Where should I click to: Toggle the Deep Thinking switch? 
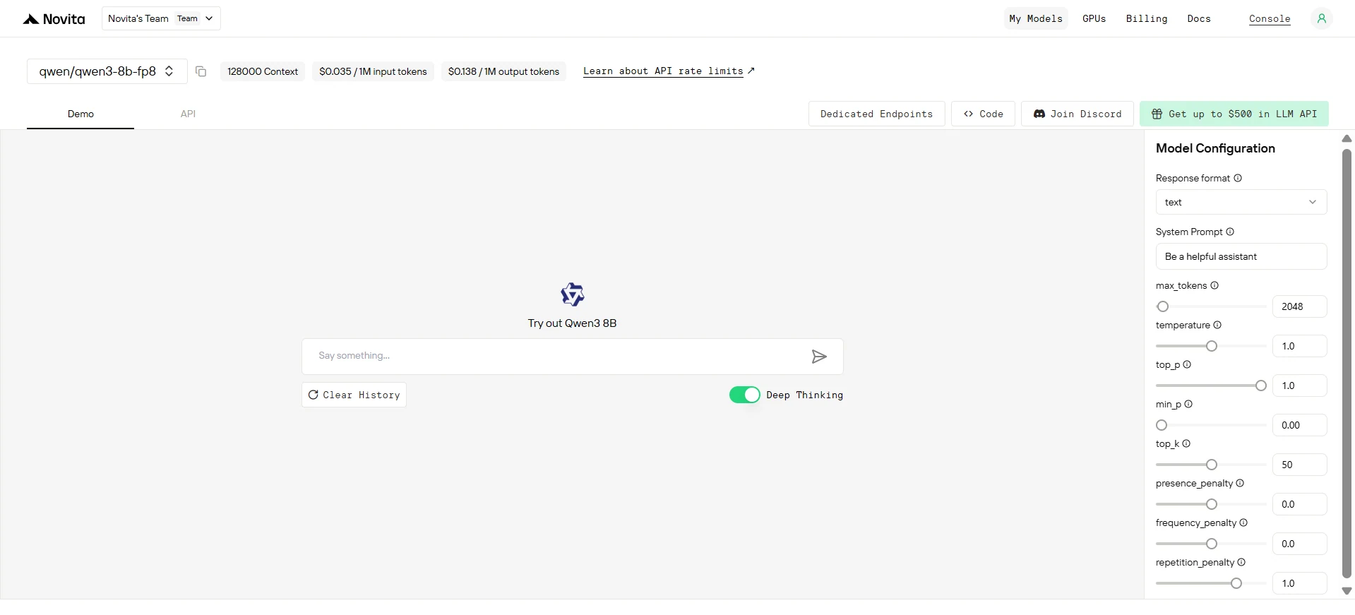point(745,395)
